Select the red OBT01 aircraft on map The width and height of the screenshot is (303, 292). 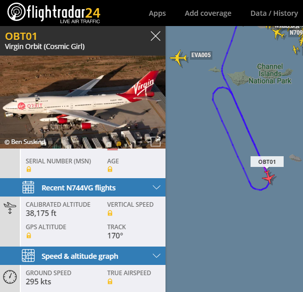click(x=268, y=177)
